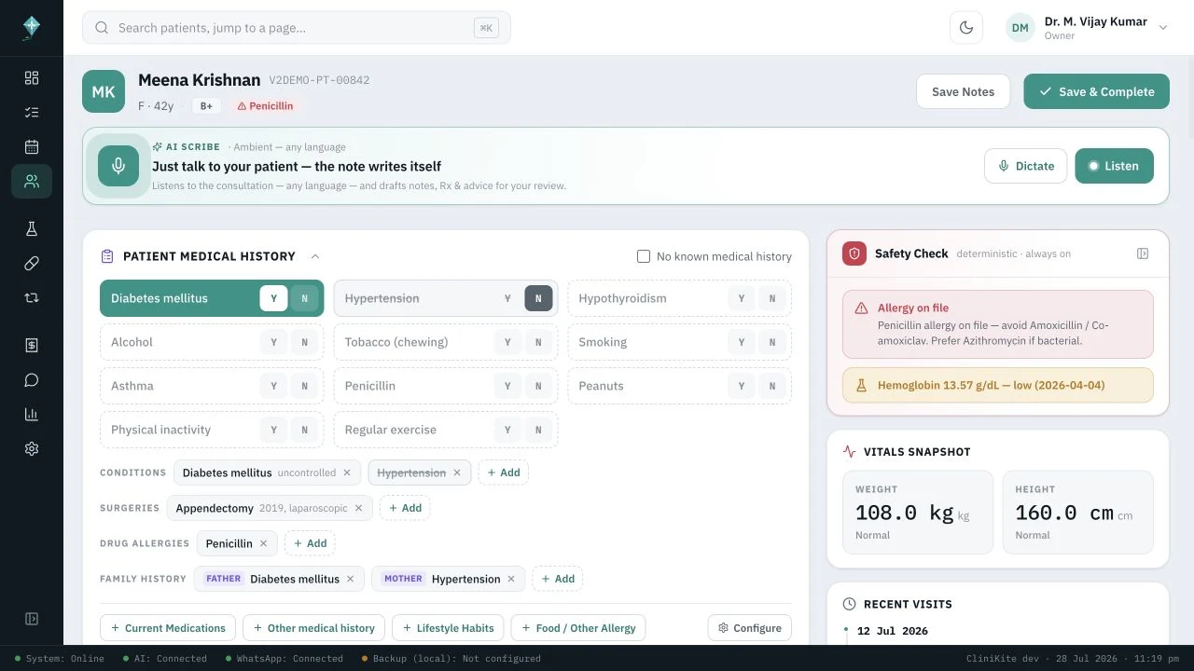Mark Alcohol as Y
The image size is (1194, 671).
pos(273,342)
